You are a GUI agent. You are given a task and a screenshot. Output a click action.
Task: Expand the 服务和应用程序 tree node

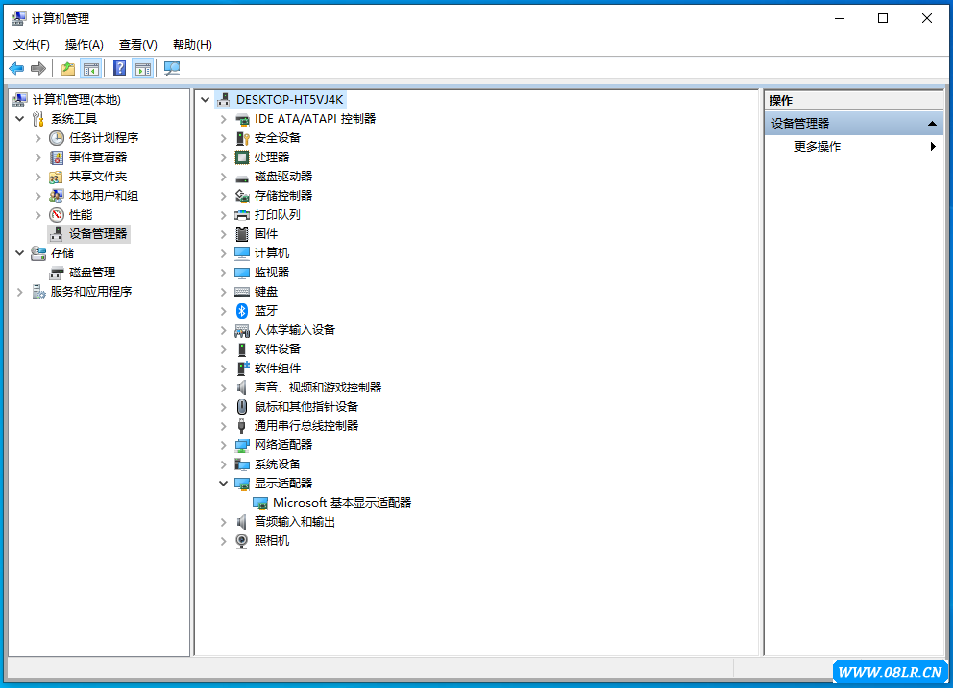click(20, 292)
